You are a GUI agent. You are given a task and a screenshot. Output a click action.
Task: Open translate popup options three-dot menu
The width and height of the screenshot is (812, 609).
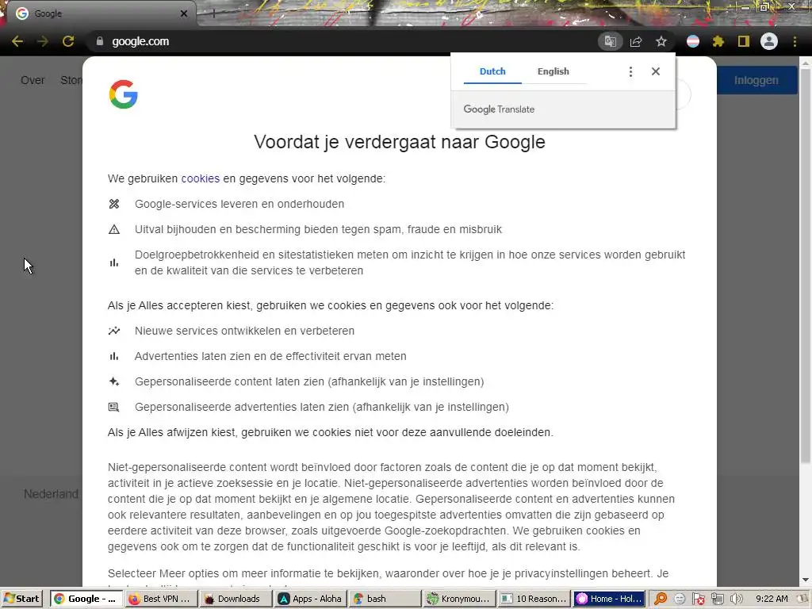[x=630, y=71]
